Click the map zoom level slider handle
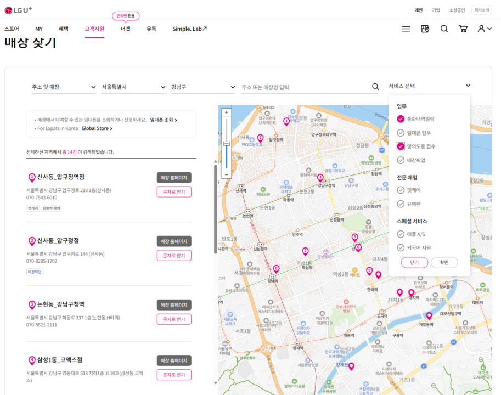Image resolution: width=501 pixels, height=395 pixels. point(227,144)
